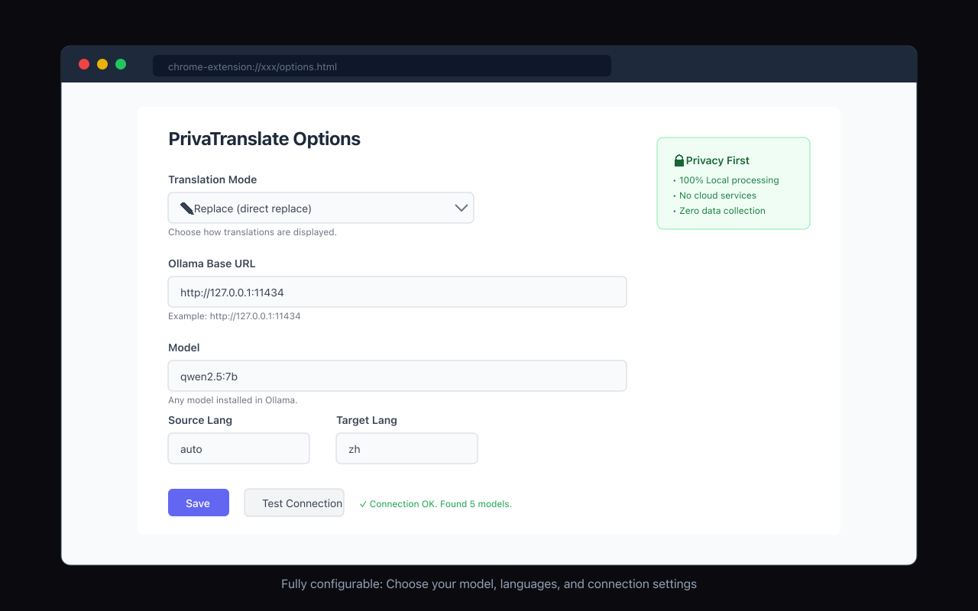Click the Privacy First panel
This screenshot has height=611, width=978.
click(x=733, y=183)
